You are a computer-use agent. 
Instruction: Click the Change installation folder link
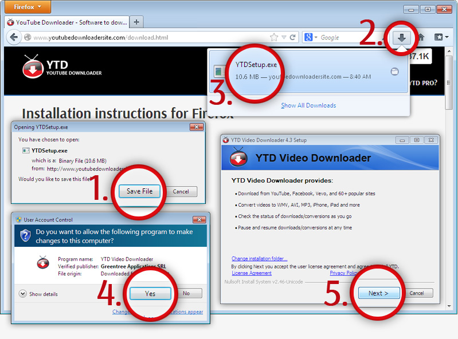tap(259, 259)
